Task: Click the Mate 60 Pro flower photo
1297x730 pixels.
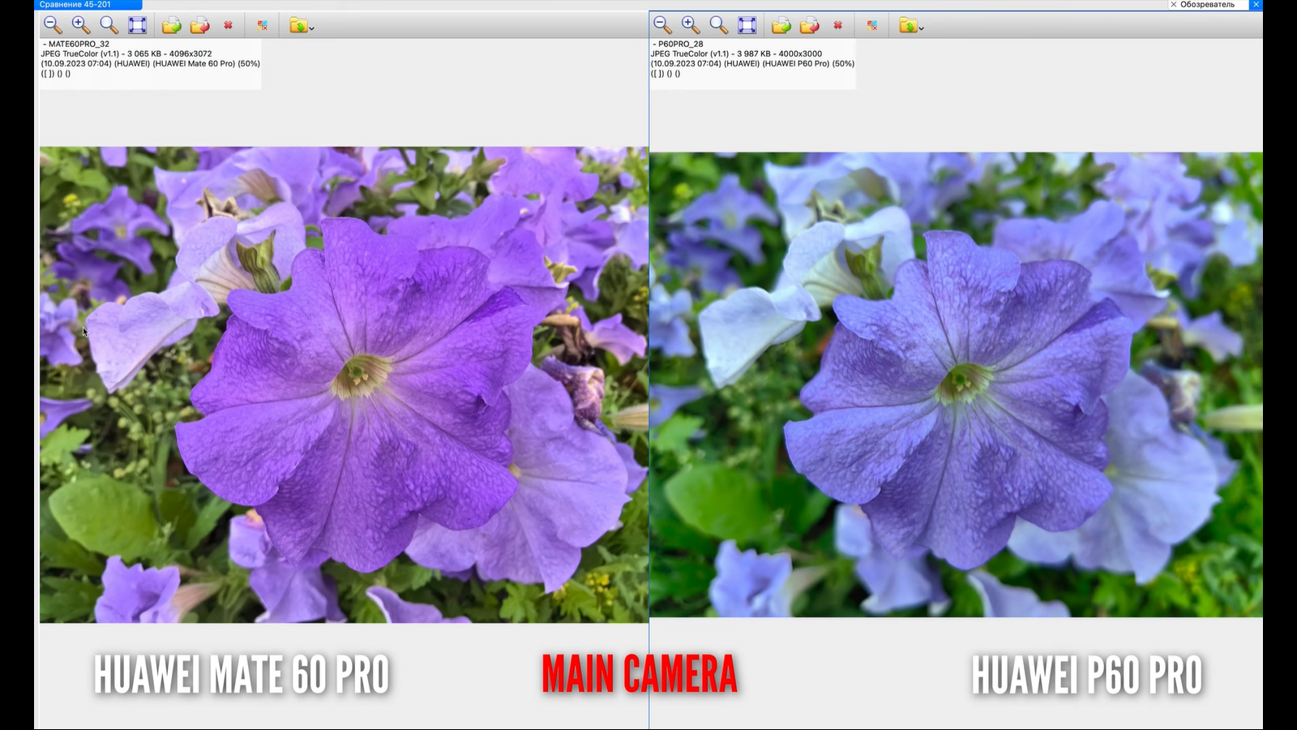Action: pos(344,384)
